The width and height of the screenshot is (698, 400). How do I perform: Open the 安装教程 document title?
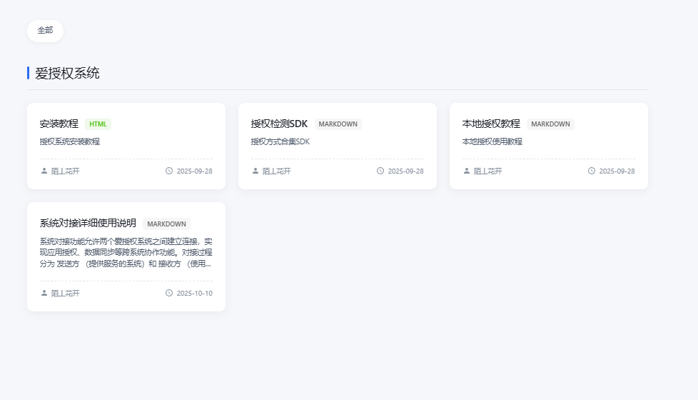coord(59,124)
